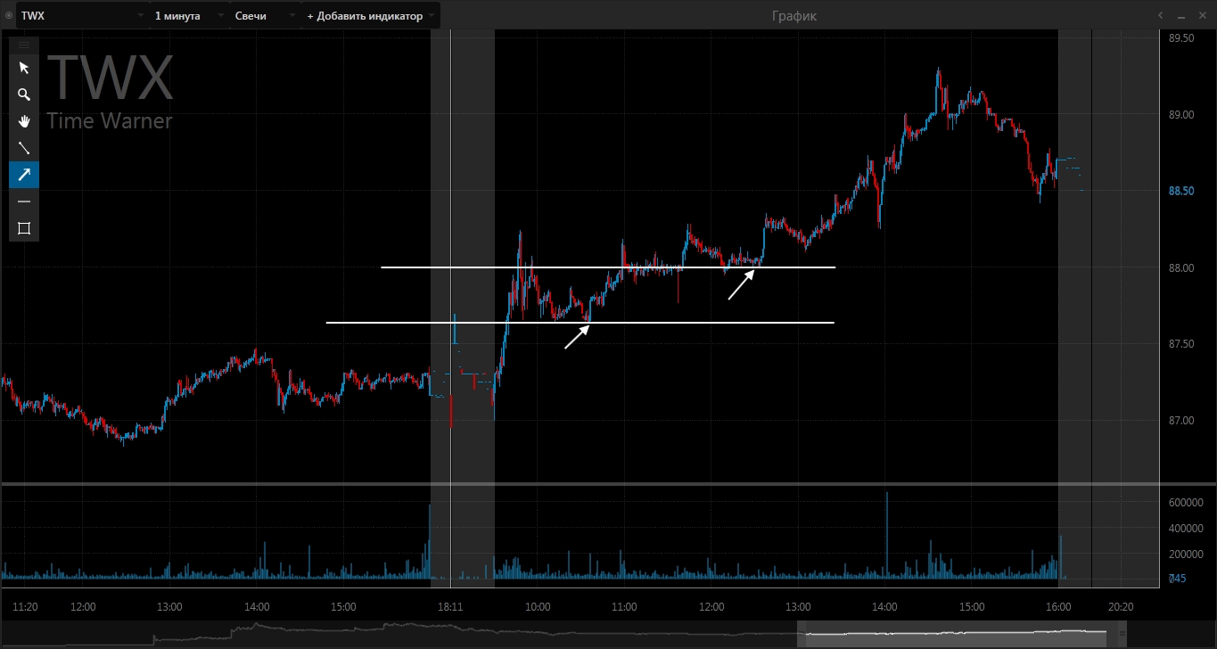Click the 87.50 price axis label
The image size is (1217, 649).
click(1182, 344)
